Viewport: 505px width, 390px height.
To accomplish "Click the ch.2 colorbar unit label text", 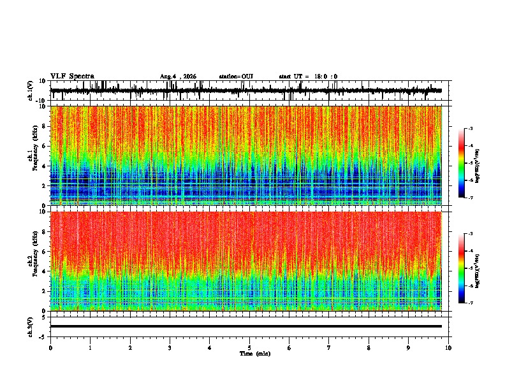I will (x=478, y=271).
